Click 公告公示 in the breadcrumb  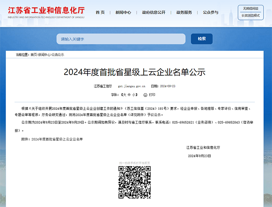(x=58, y=55)
